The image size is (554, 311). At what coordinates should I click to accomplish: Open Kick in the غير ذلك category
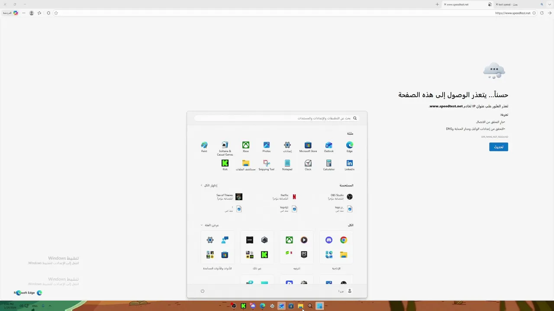point(264,255)
